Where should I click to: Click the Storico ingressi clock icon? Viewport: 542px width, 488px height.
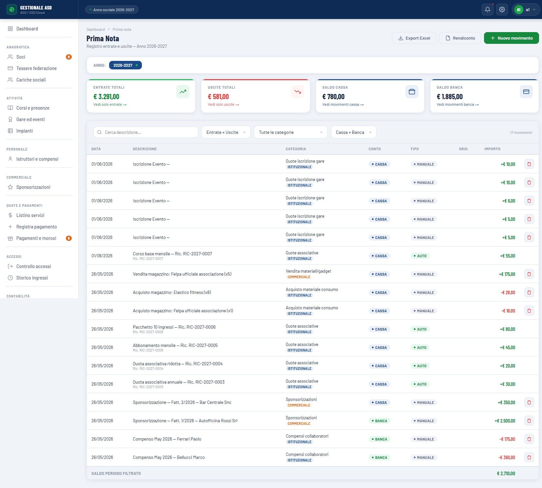pos(10,278)
